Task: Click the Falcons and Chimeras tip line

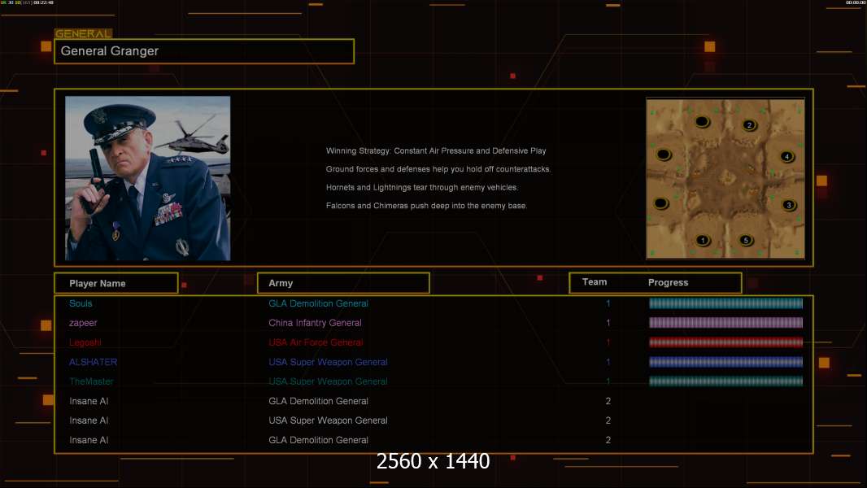Action: (426, 206)
